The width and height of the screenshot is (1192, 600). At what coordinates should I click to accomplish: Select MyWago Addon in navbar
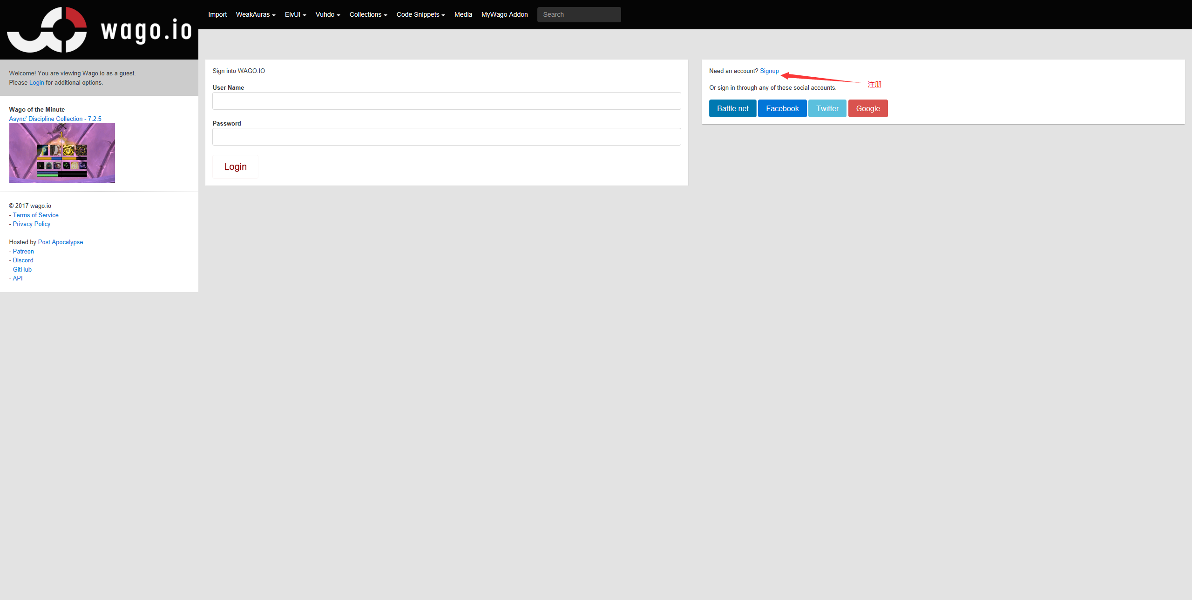[504, 14]
